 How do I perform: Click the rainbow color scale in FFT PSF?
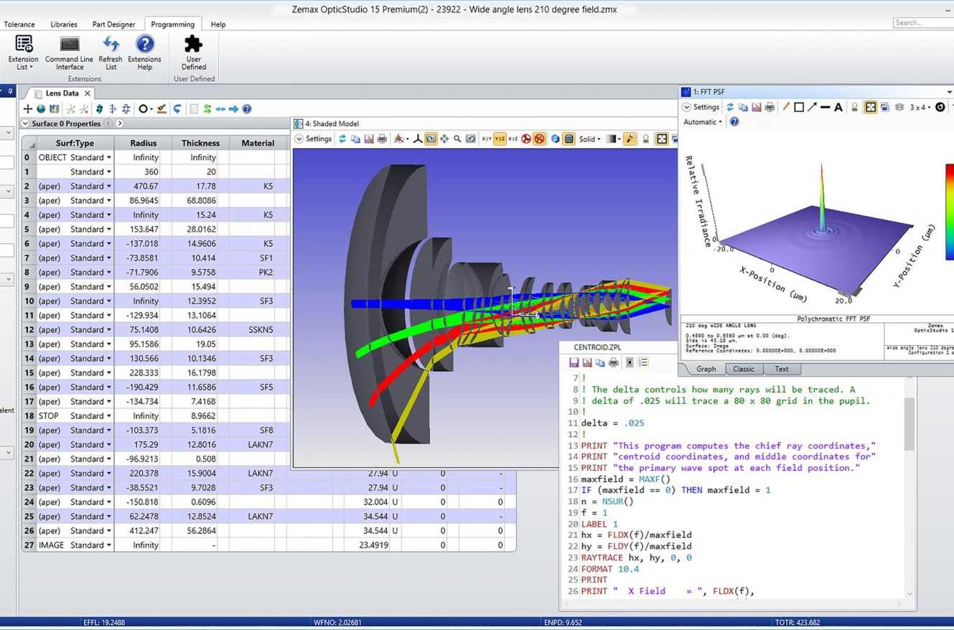click(x=949, y=212)
